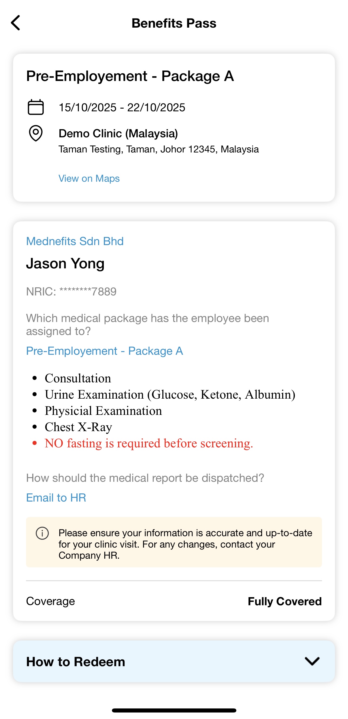This screenshot has width=348, height=719.
Task: Tap Demo Clinic (Malaysia) name
Action: (118, 134)
